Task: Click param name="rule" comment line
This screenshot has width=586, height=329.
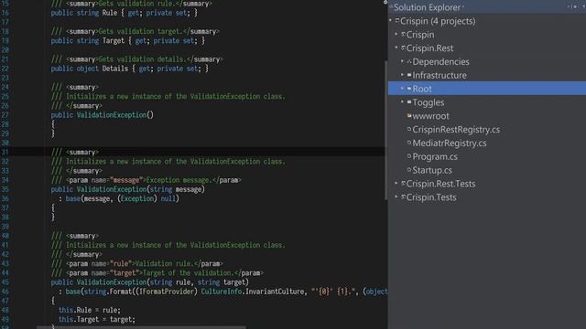Action: tap(136, 264)
